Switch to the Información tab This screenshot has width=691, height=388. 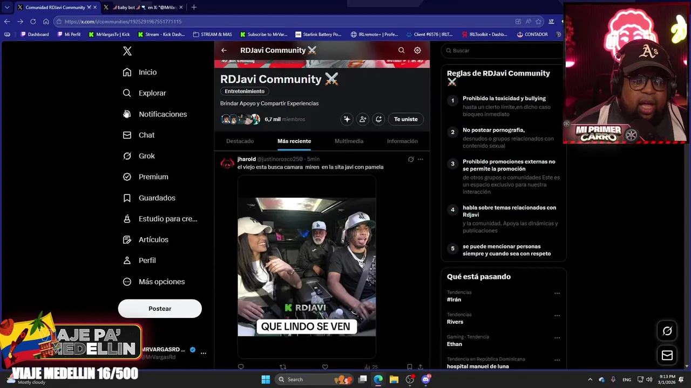[402, 141]
